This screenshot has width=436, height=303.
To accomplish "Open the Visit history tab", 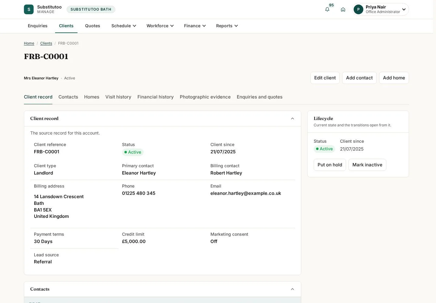I will click(118, 97).
